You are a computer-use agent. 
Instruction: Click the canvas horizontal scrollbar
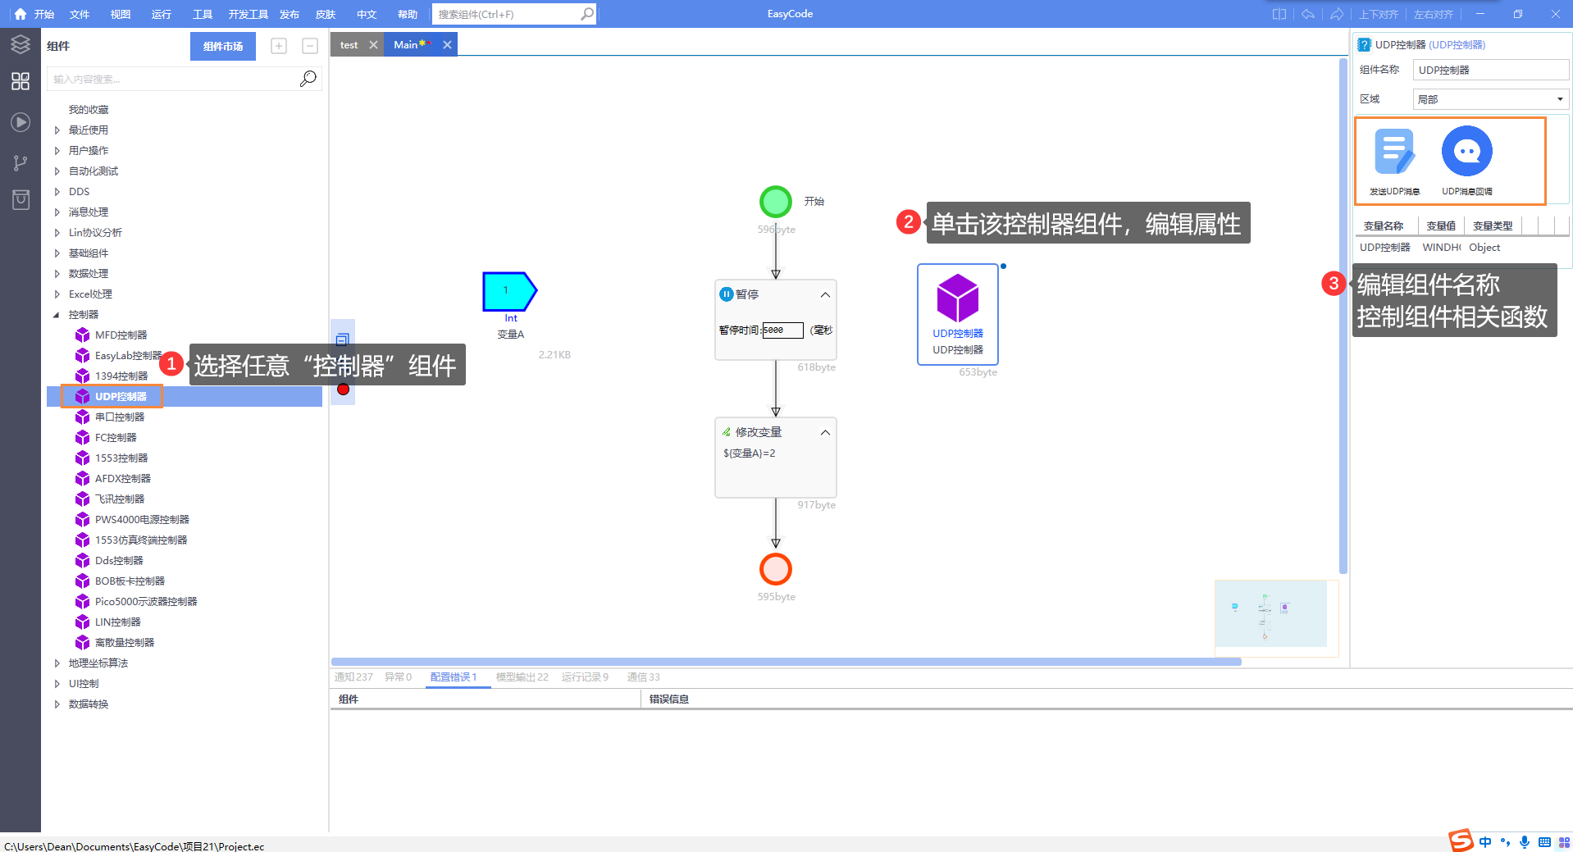tap(786, 661)
